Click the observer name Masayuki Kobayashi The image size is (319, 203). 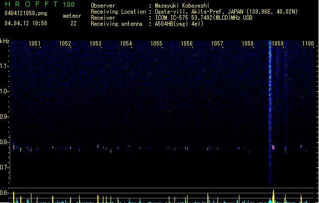tap(182, 6)
